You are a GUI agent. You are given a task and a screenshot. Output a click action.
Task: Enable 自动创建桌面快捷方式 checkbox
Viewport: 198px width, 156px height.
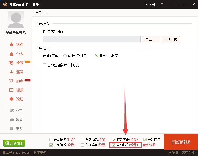coord(45,65)
